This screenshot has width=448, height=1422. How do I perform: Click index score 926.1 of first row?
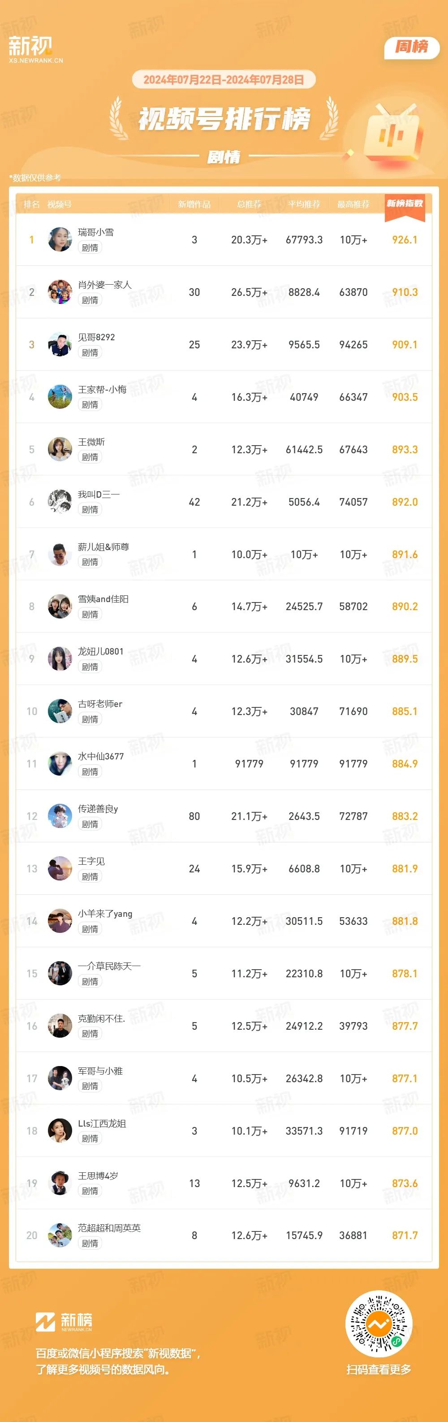(x=405, y=239)
